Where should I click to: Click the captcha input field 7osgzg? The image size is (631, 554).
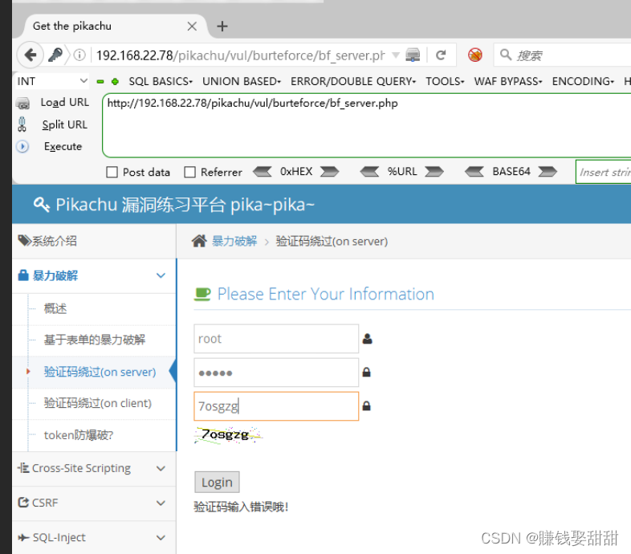276,406
